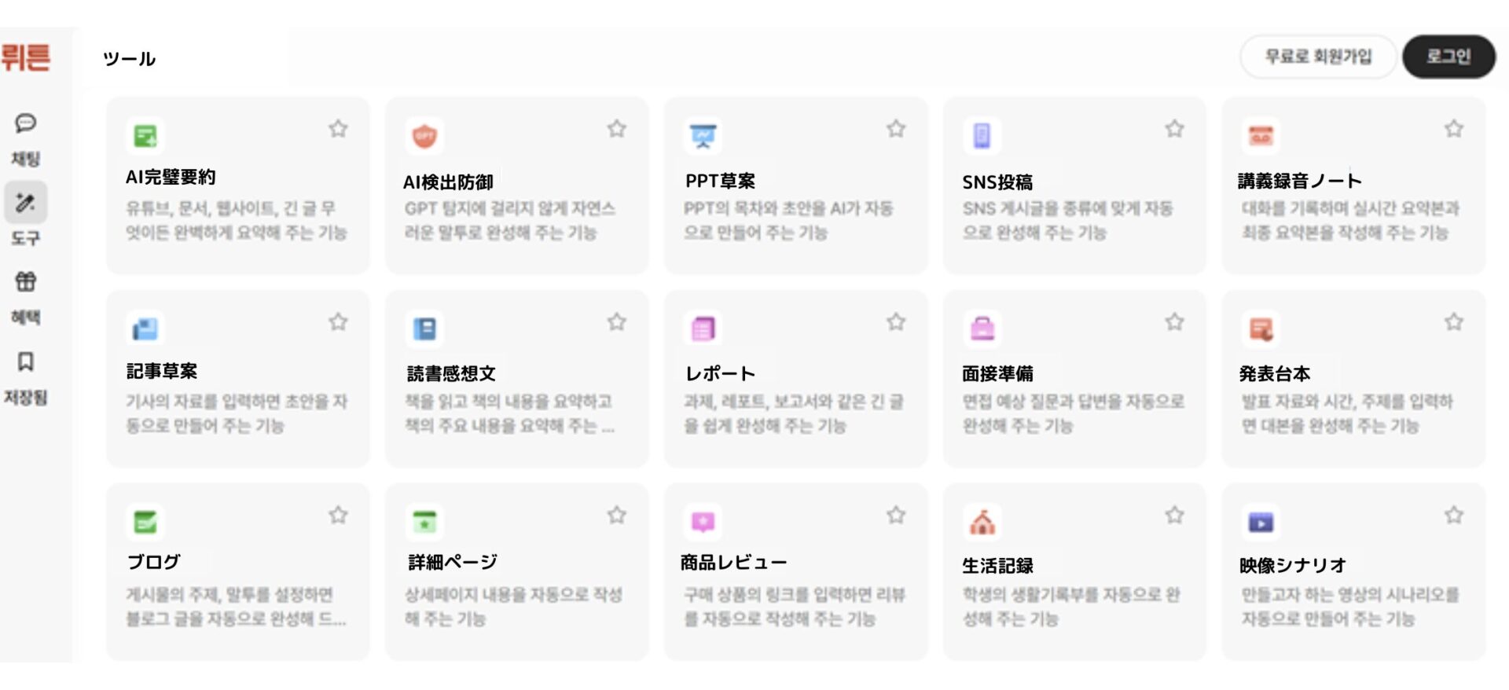Screen dimensions: 1509x690
Task: Click the 生活記録 school building icon
Action: click(x=982, y=522)
